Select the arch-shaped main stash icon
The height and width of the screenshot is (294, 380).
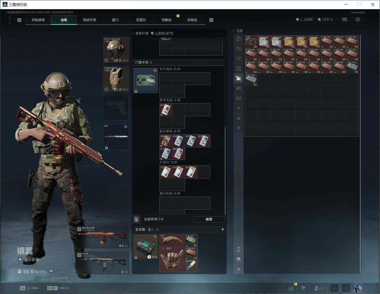[239, 39]
